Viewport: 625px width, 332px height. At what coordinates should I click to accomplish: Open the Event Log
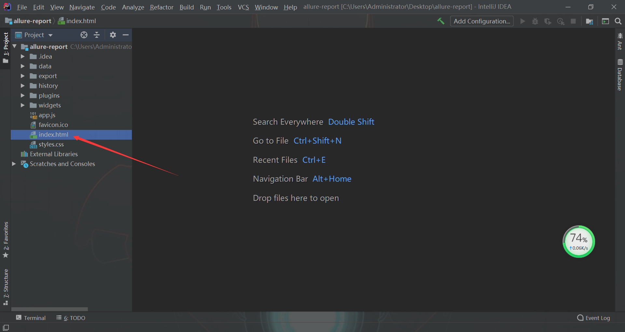(593, 318)
